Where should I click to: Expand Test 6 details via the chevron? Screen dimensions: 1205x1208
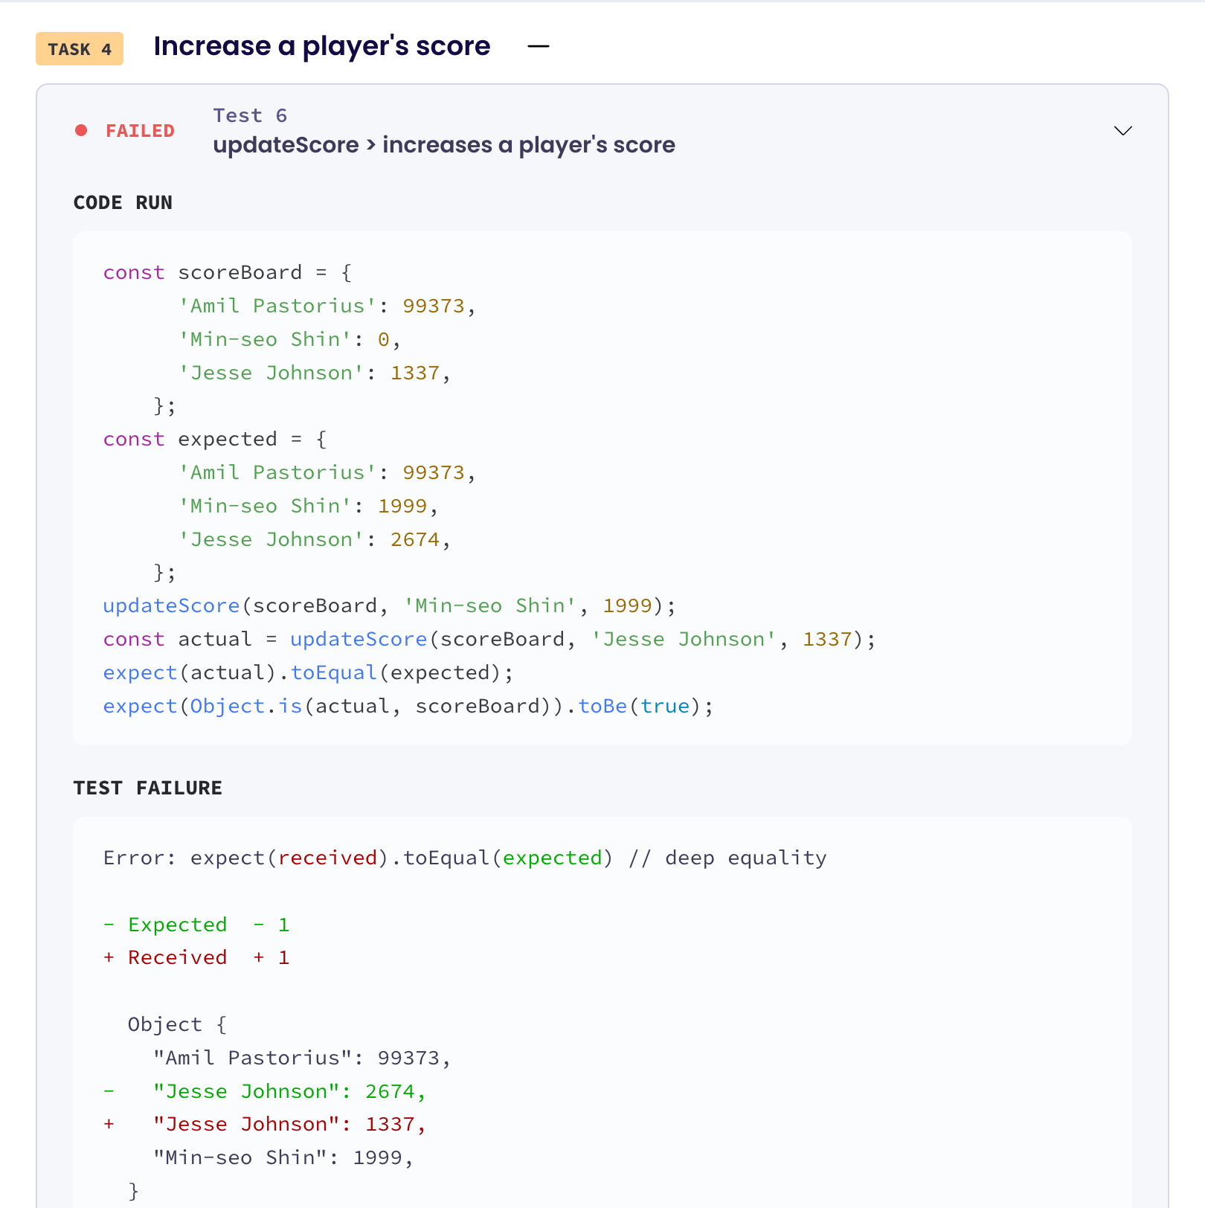(1122, 131)
